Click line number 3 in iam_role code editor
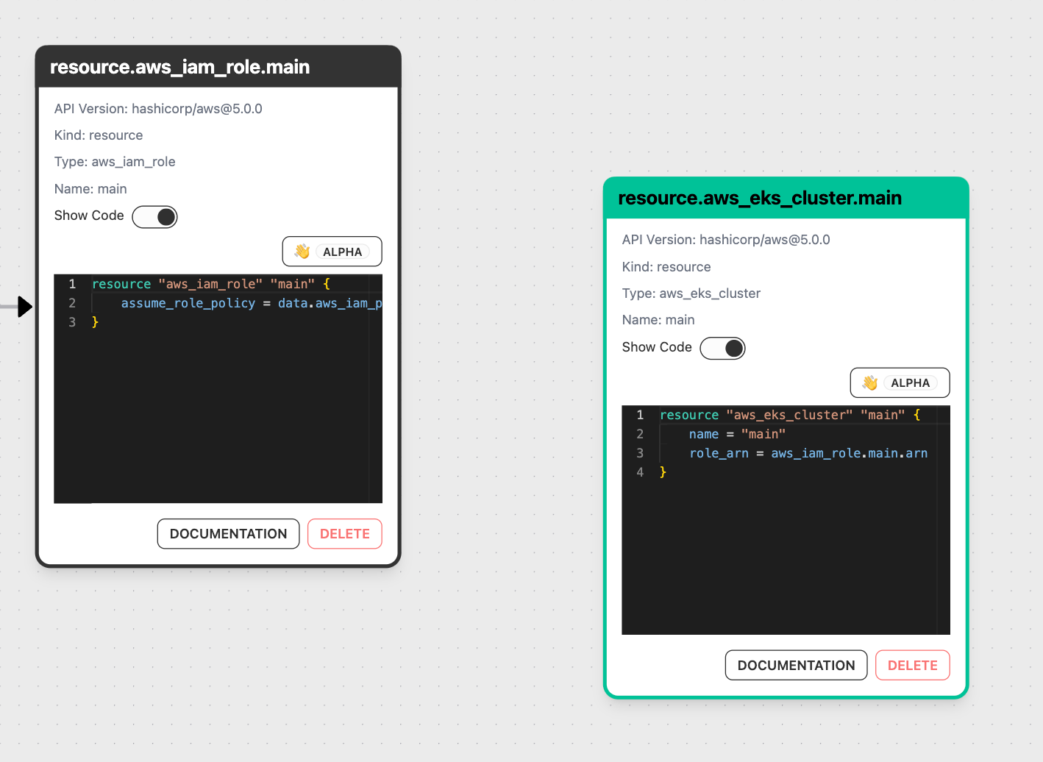 pyautogui.click(x=72, y=322)
